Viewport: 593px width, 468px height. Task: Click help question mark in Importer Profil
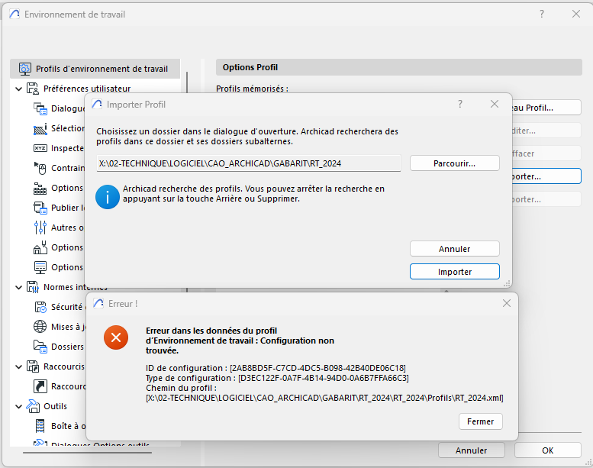pos(460,104)
